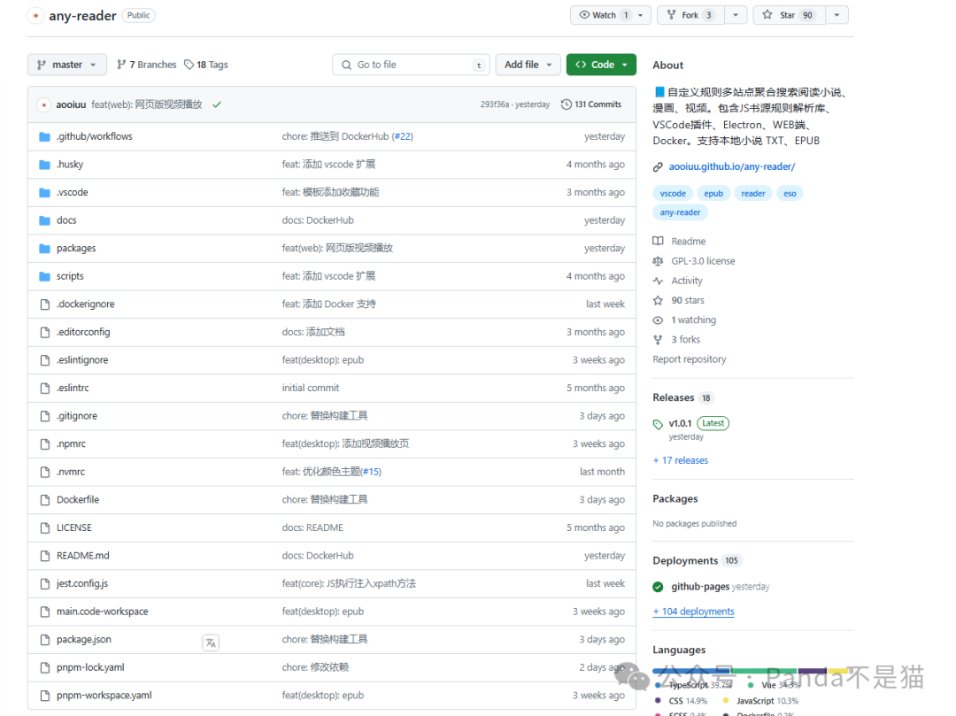Open the Add file dropdown
The height and width of the screenshot is (716, 956).
[528, 65]
